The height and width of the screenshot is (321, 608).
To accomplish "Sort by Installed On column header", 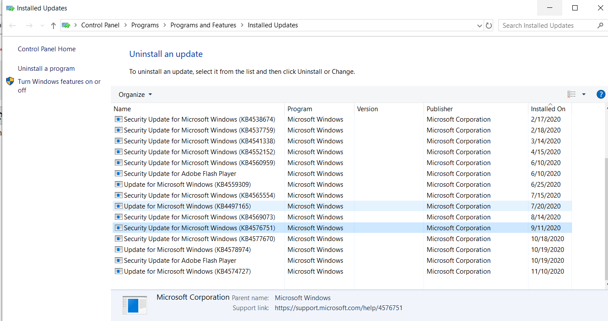I will point(550,109).
